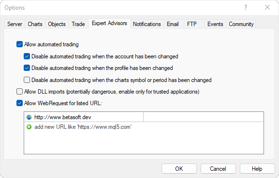The height and width of the screenshot is (178, 279).
Task: Switch to the Server tab
Action: pos(15,24)
